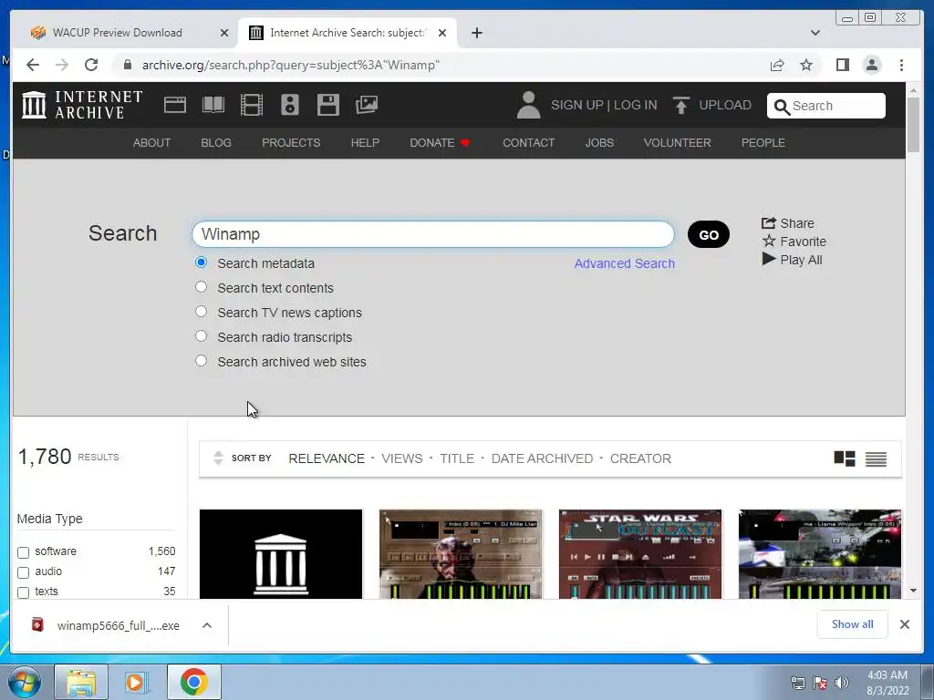Screen dimensions: 934x700
Task: Bookmark this page with star icon
Action: 806,65
